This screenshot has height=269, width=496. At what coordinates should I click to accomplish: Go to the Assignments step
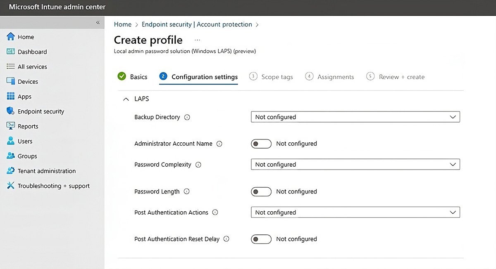[336, 76]
